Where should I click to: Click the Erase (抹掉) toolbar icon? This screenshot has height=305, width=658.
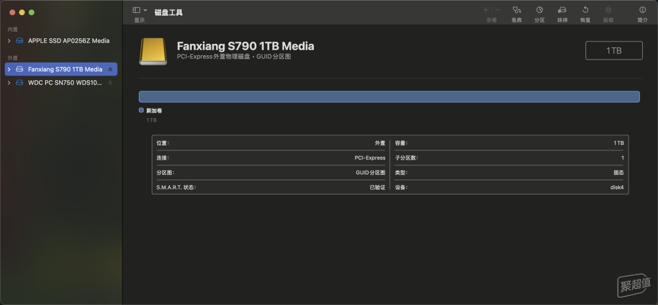pos(562,10)
